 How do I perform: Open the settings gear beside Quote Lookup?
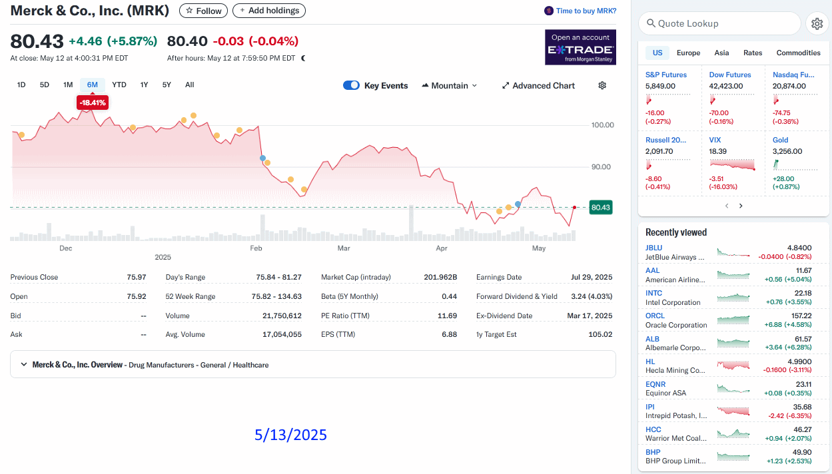pyautogui.click(x=817, y=23)
